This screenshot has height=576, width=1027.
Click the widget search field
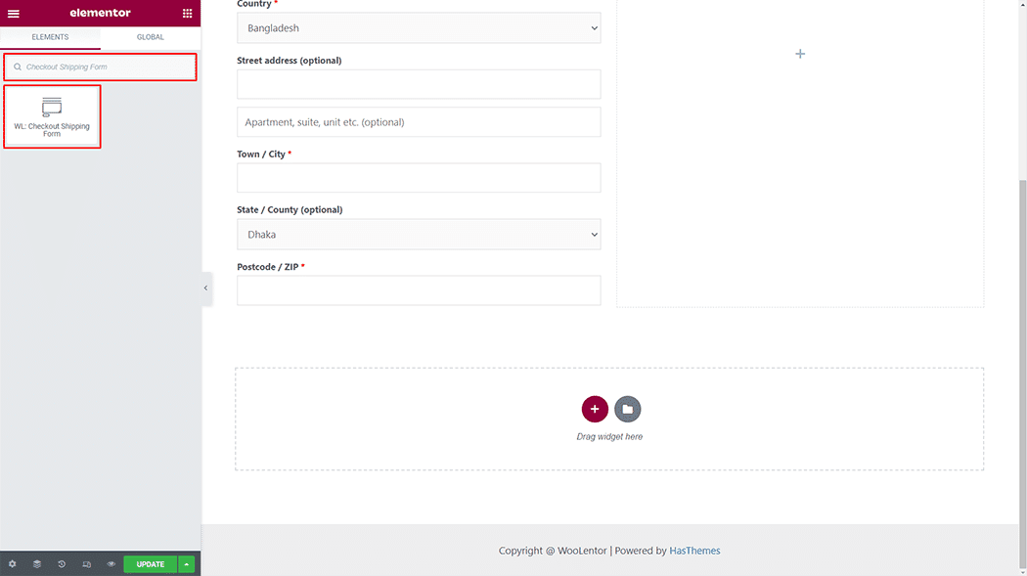[103, 67]
